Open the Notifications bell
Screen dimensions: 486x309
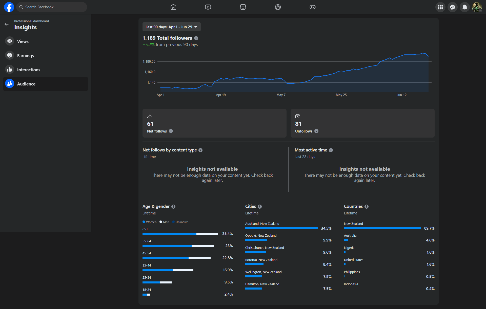[x=465, y=7]
